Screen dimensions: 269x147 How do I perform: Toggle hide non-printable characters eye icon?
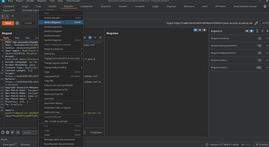point(85,38)
